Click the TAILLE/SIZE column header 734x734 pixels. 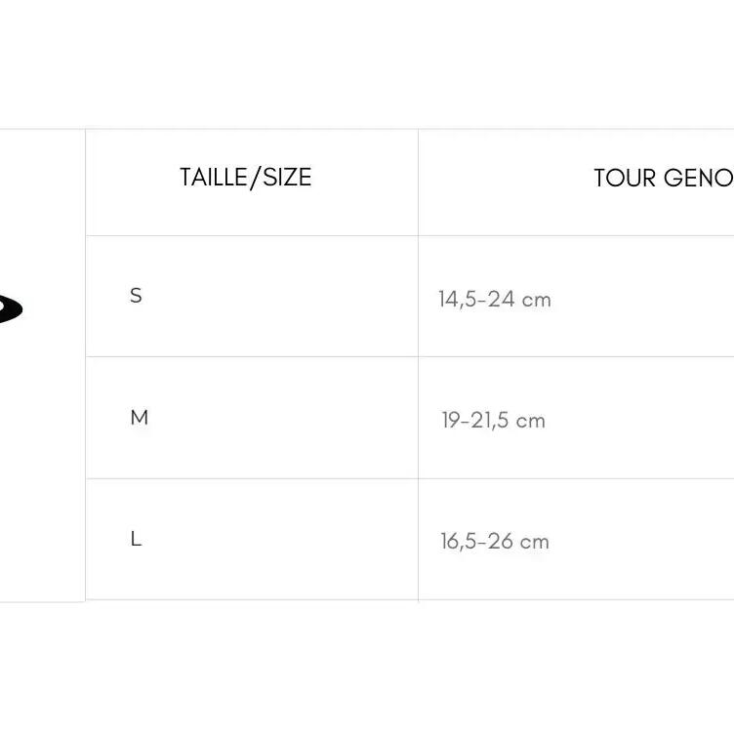(245, 178)
